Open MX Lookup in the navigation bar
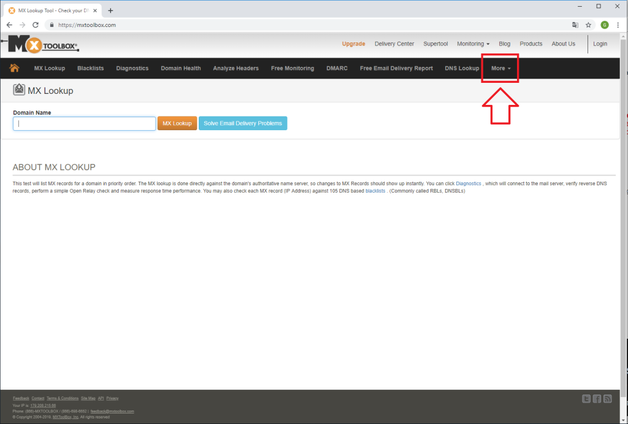The height and width of the screenshot is (424, 628). click(50, 68)
